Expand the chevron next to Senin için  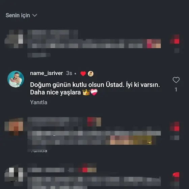pos(35,15)
